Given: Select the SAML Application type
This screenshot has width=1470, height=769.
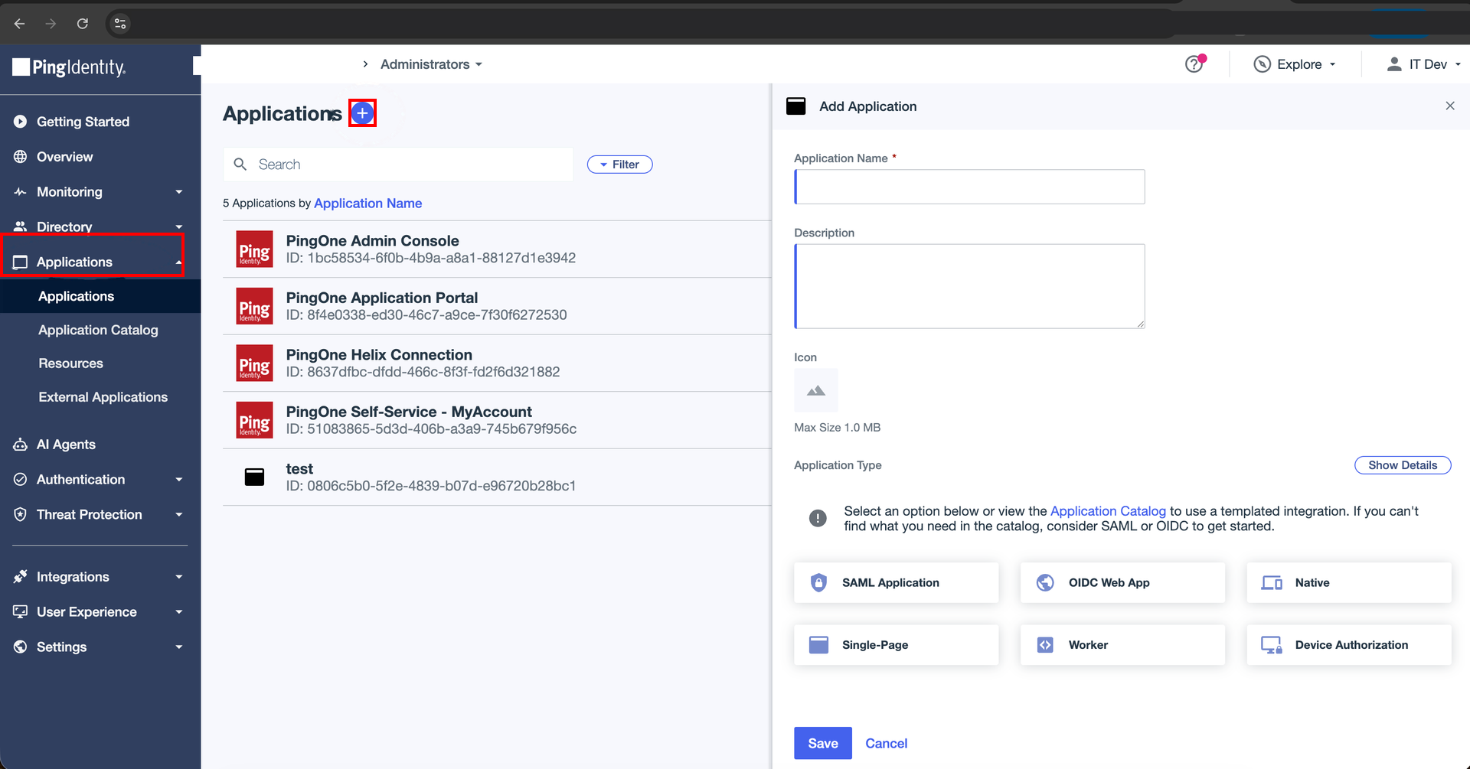Looking at the screenshot, I should click(x=897, y=583).
